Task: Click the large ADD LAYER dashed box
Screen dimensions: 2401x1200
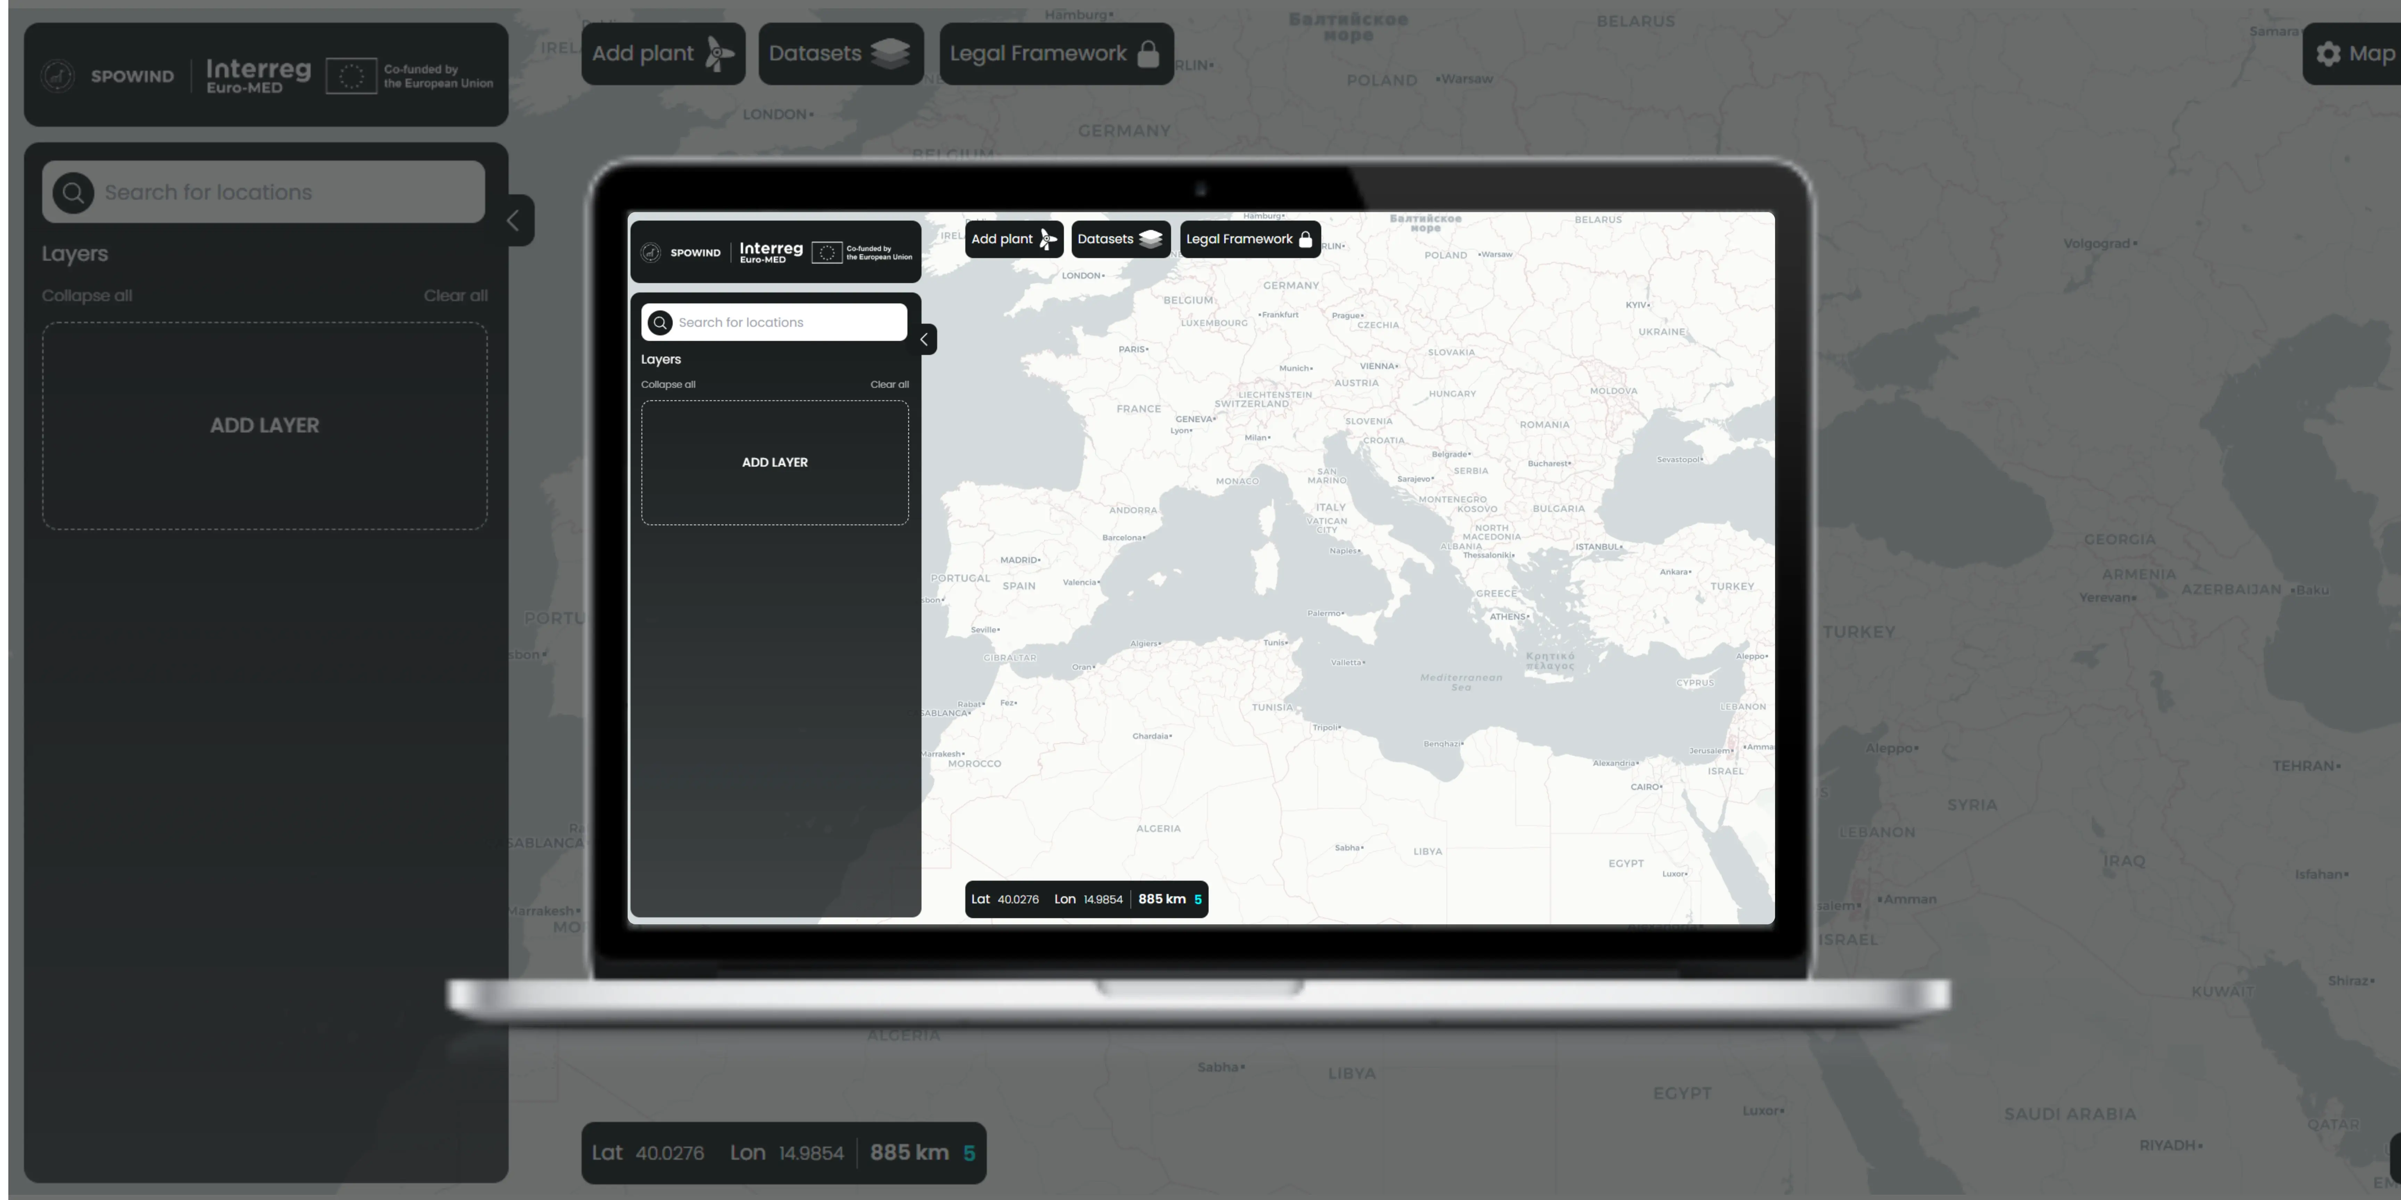Action: pos(265,426)
